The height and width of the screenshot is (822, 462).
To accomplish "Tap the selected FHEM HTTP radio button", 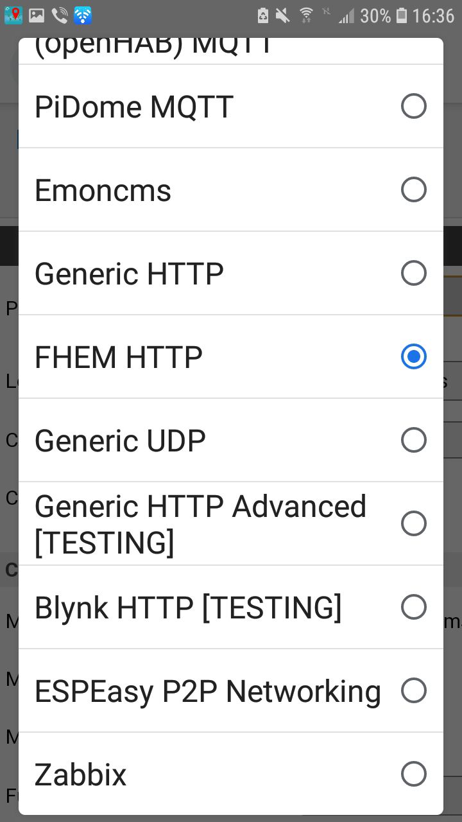I will (x=413, y=356).
